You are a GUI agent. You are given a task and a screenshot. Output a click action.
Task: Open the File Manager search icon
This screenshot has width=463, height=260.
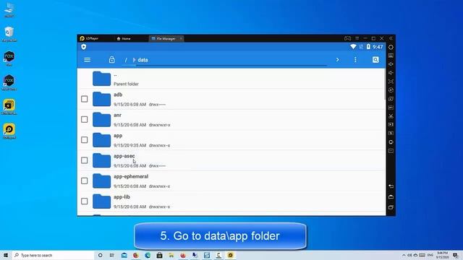[375, 60]
